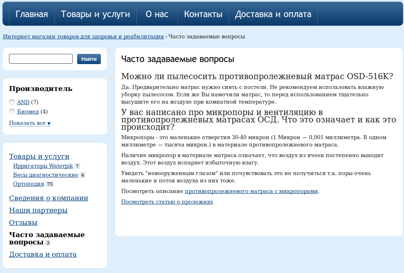The width and height of the screenshot is (404, 273).
Task: Click the Производитель filter heading
Action: pyautogui.click(x=41, y=89)
